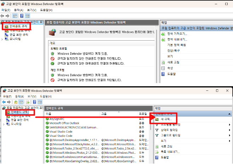Click refresh icon beside 새로 고침 in overview window

pos(163,63)
